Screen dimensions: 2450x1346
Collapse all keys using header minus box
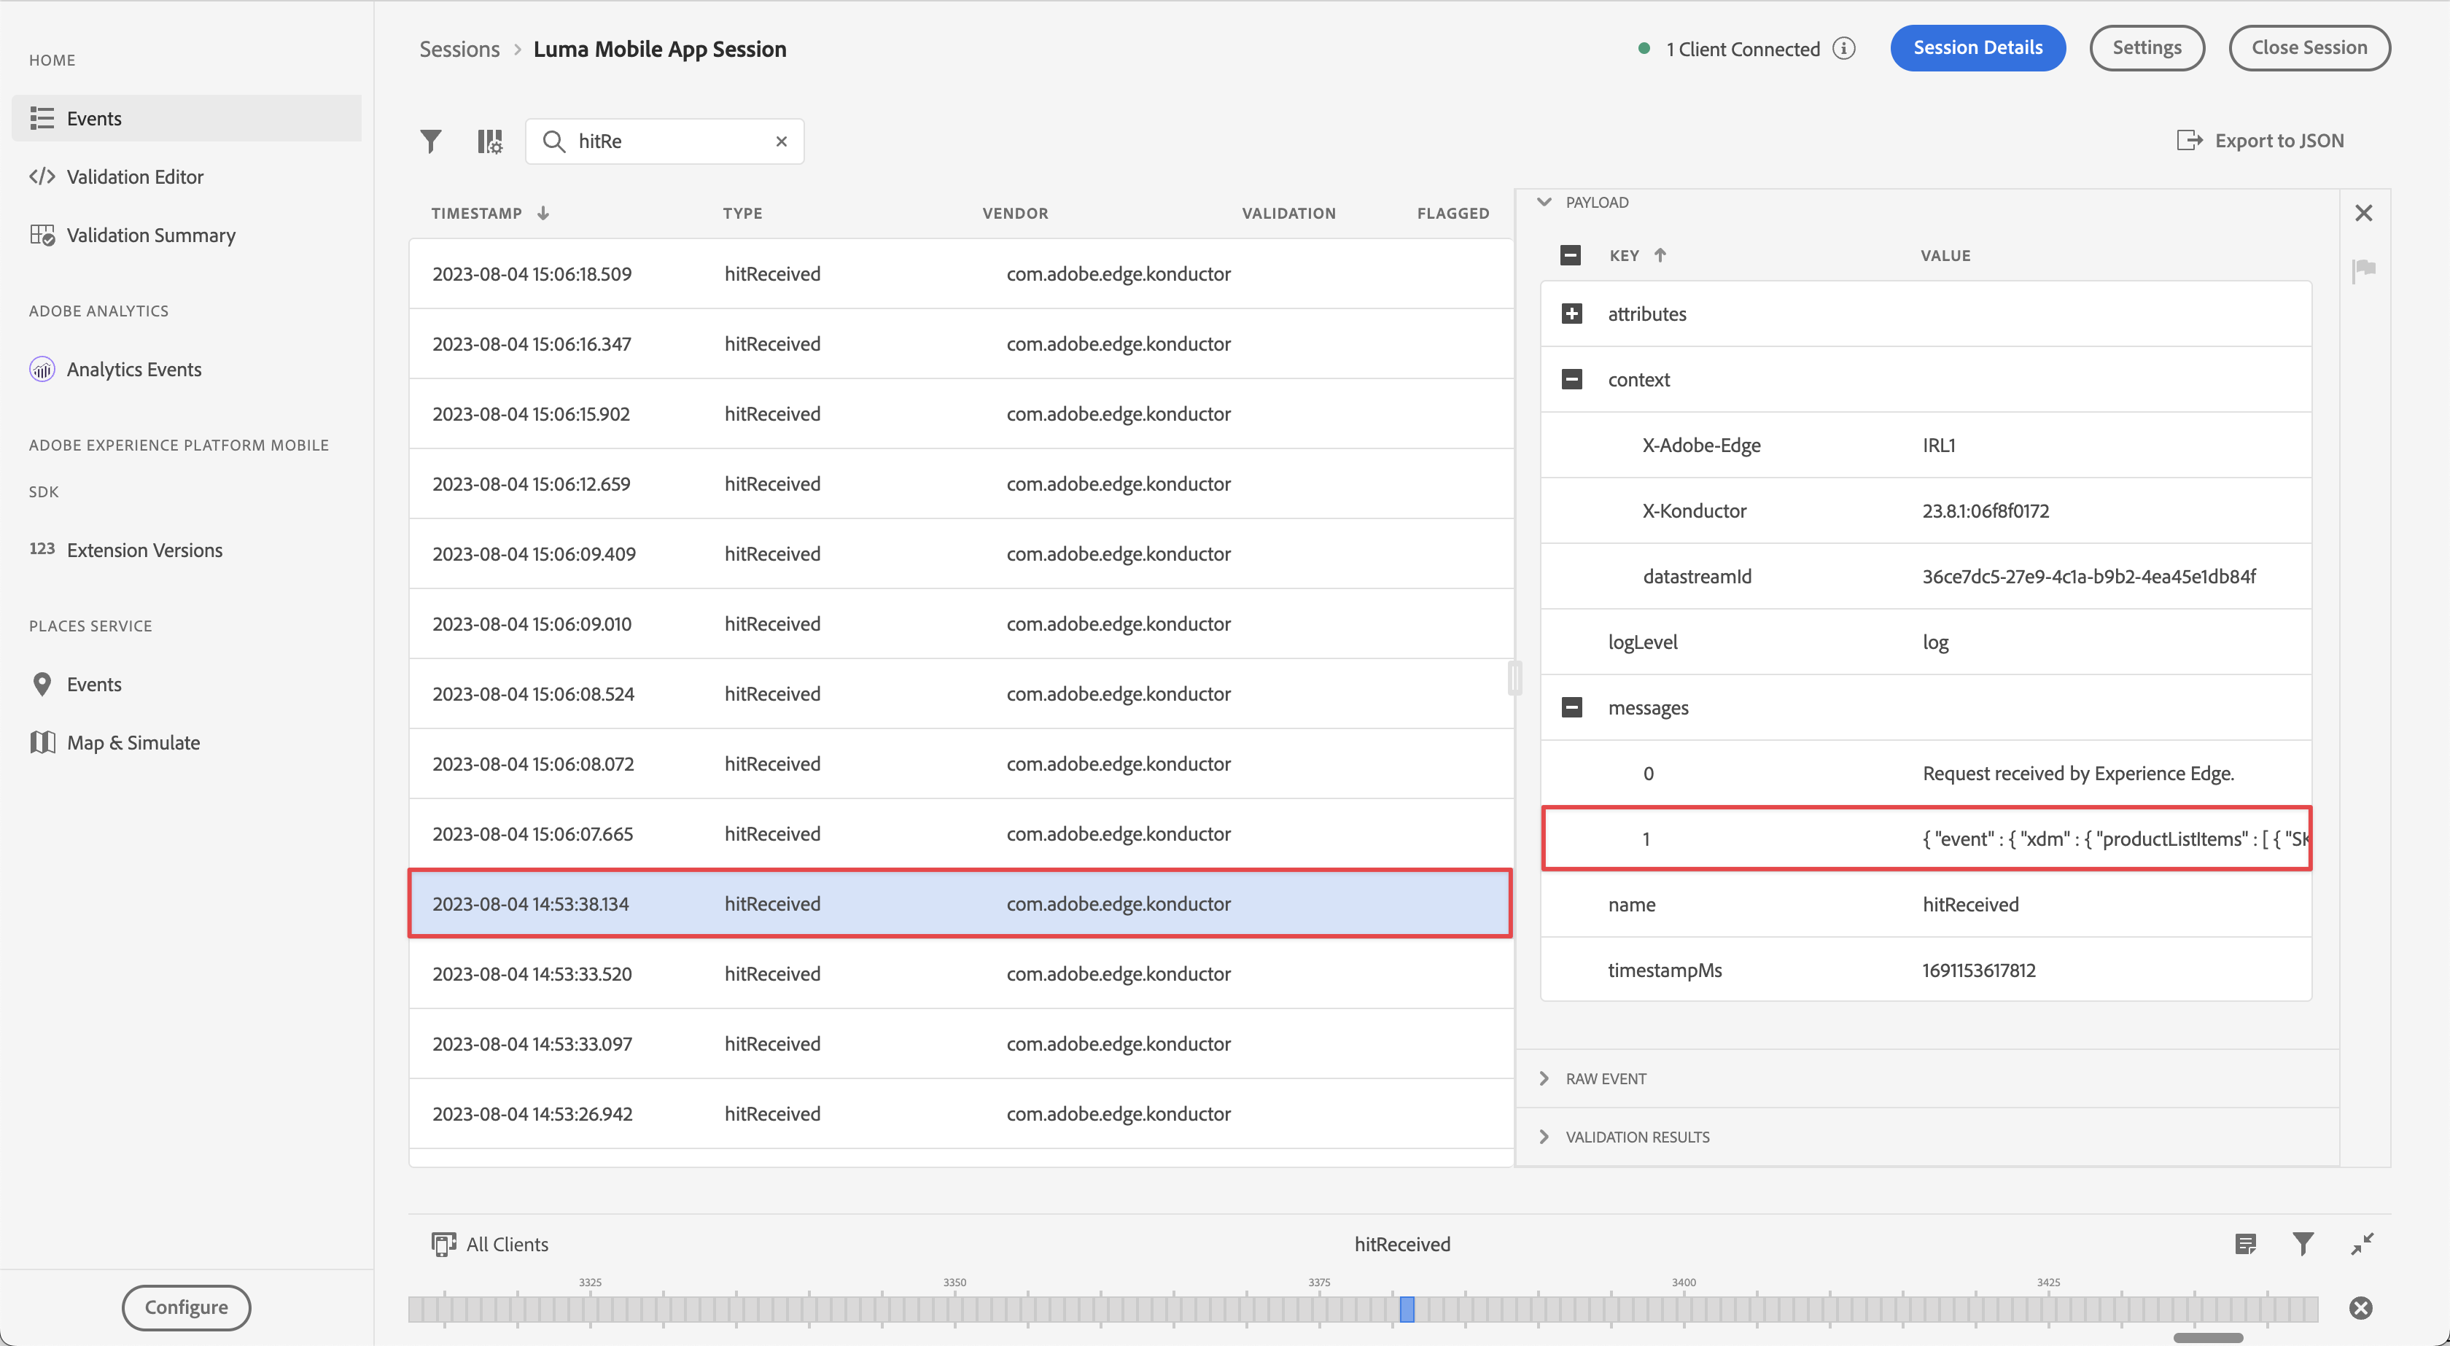click(x=1570, y=255)
